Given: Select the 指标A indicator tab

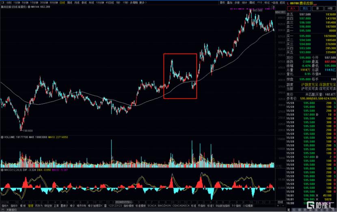Looking at the screenshot, I should [x=5, y=206].
